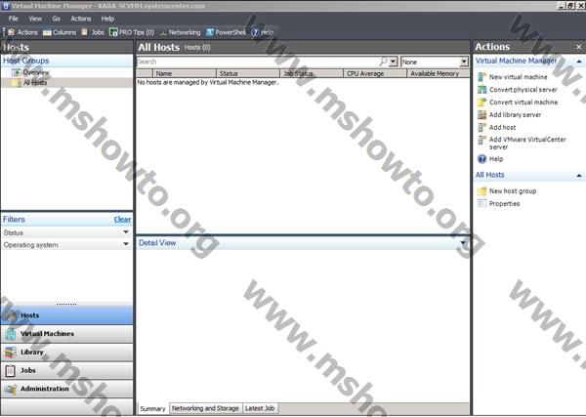
Task: Click the Hosts navigation icon
Action: click(11, 315)
